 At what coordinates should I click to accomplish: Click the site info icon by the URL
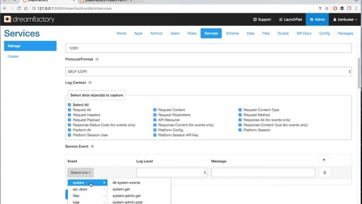[x=34, y=8]
